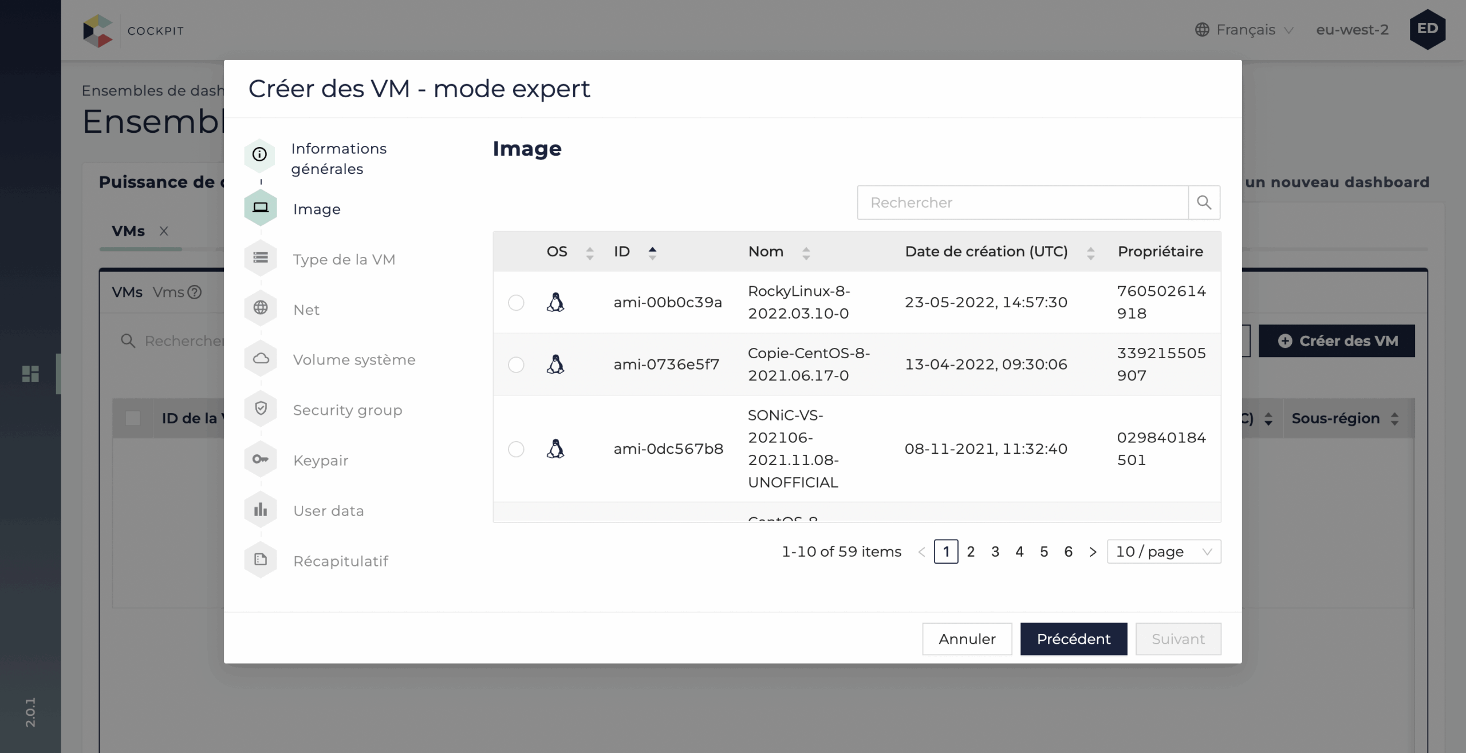The width and height of the screenshot is (1466, 753).
Task: Click the Type de la VM server icon
Action: 261,258
